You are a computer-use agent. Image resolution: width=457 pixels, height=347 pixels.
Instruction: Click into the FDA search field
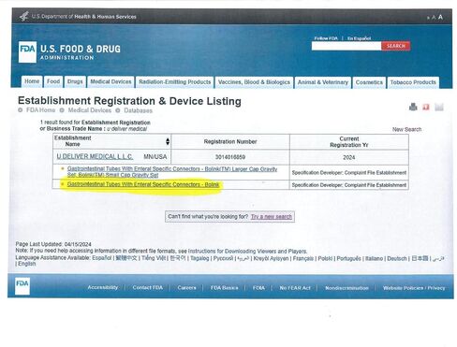346,46
